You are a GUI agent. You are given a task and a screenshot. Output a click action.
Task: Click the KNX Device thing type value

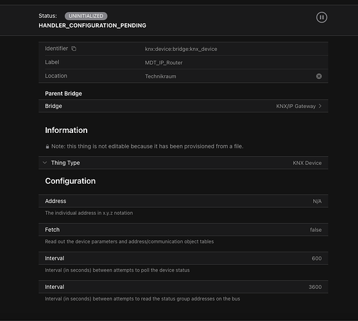307,163
